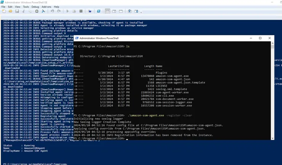Screen dimensions: 282x165
Task: Click seelog.xml.template file name
Action: click(x=171, y=89)
